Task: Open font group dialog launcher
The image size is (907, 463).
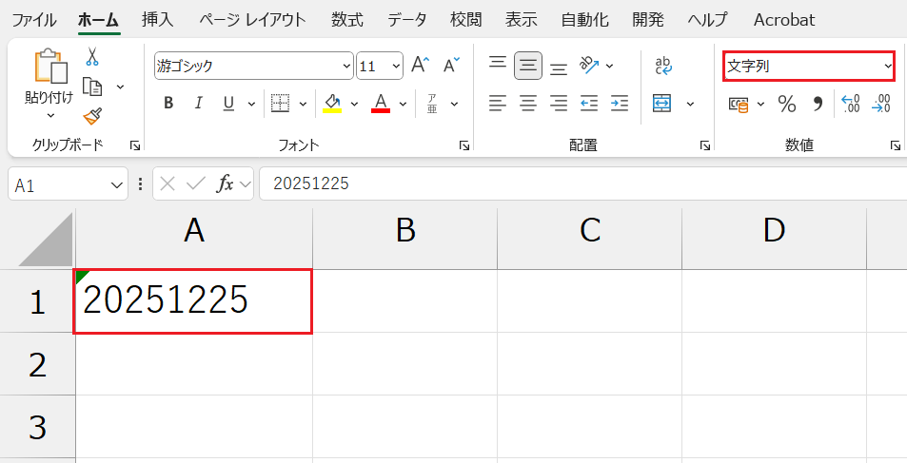Action: [463, 146]
